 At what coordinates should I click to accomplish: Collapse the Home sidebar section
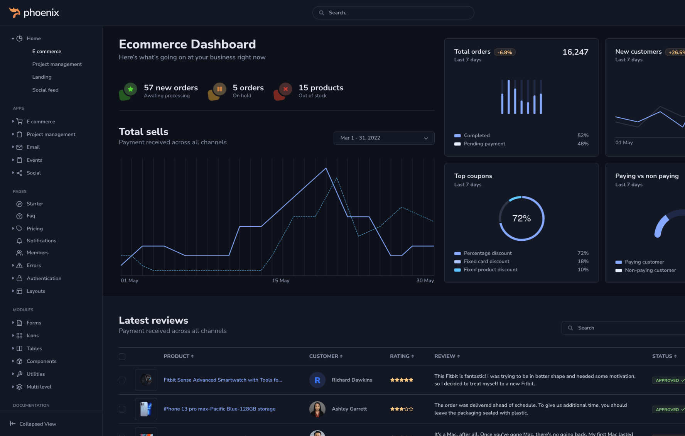(x=13, y=39)
